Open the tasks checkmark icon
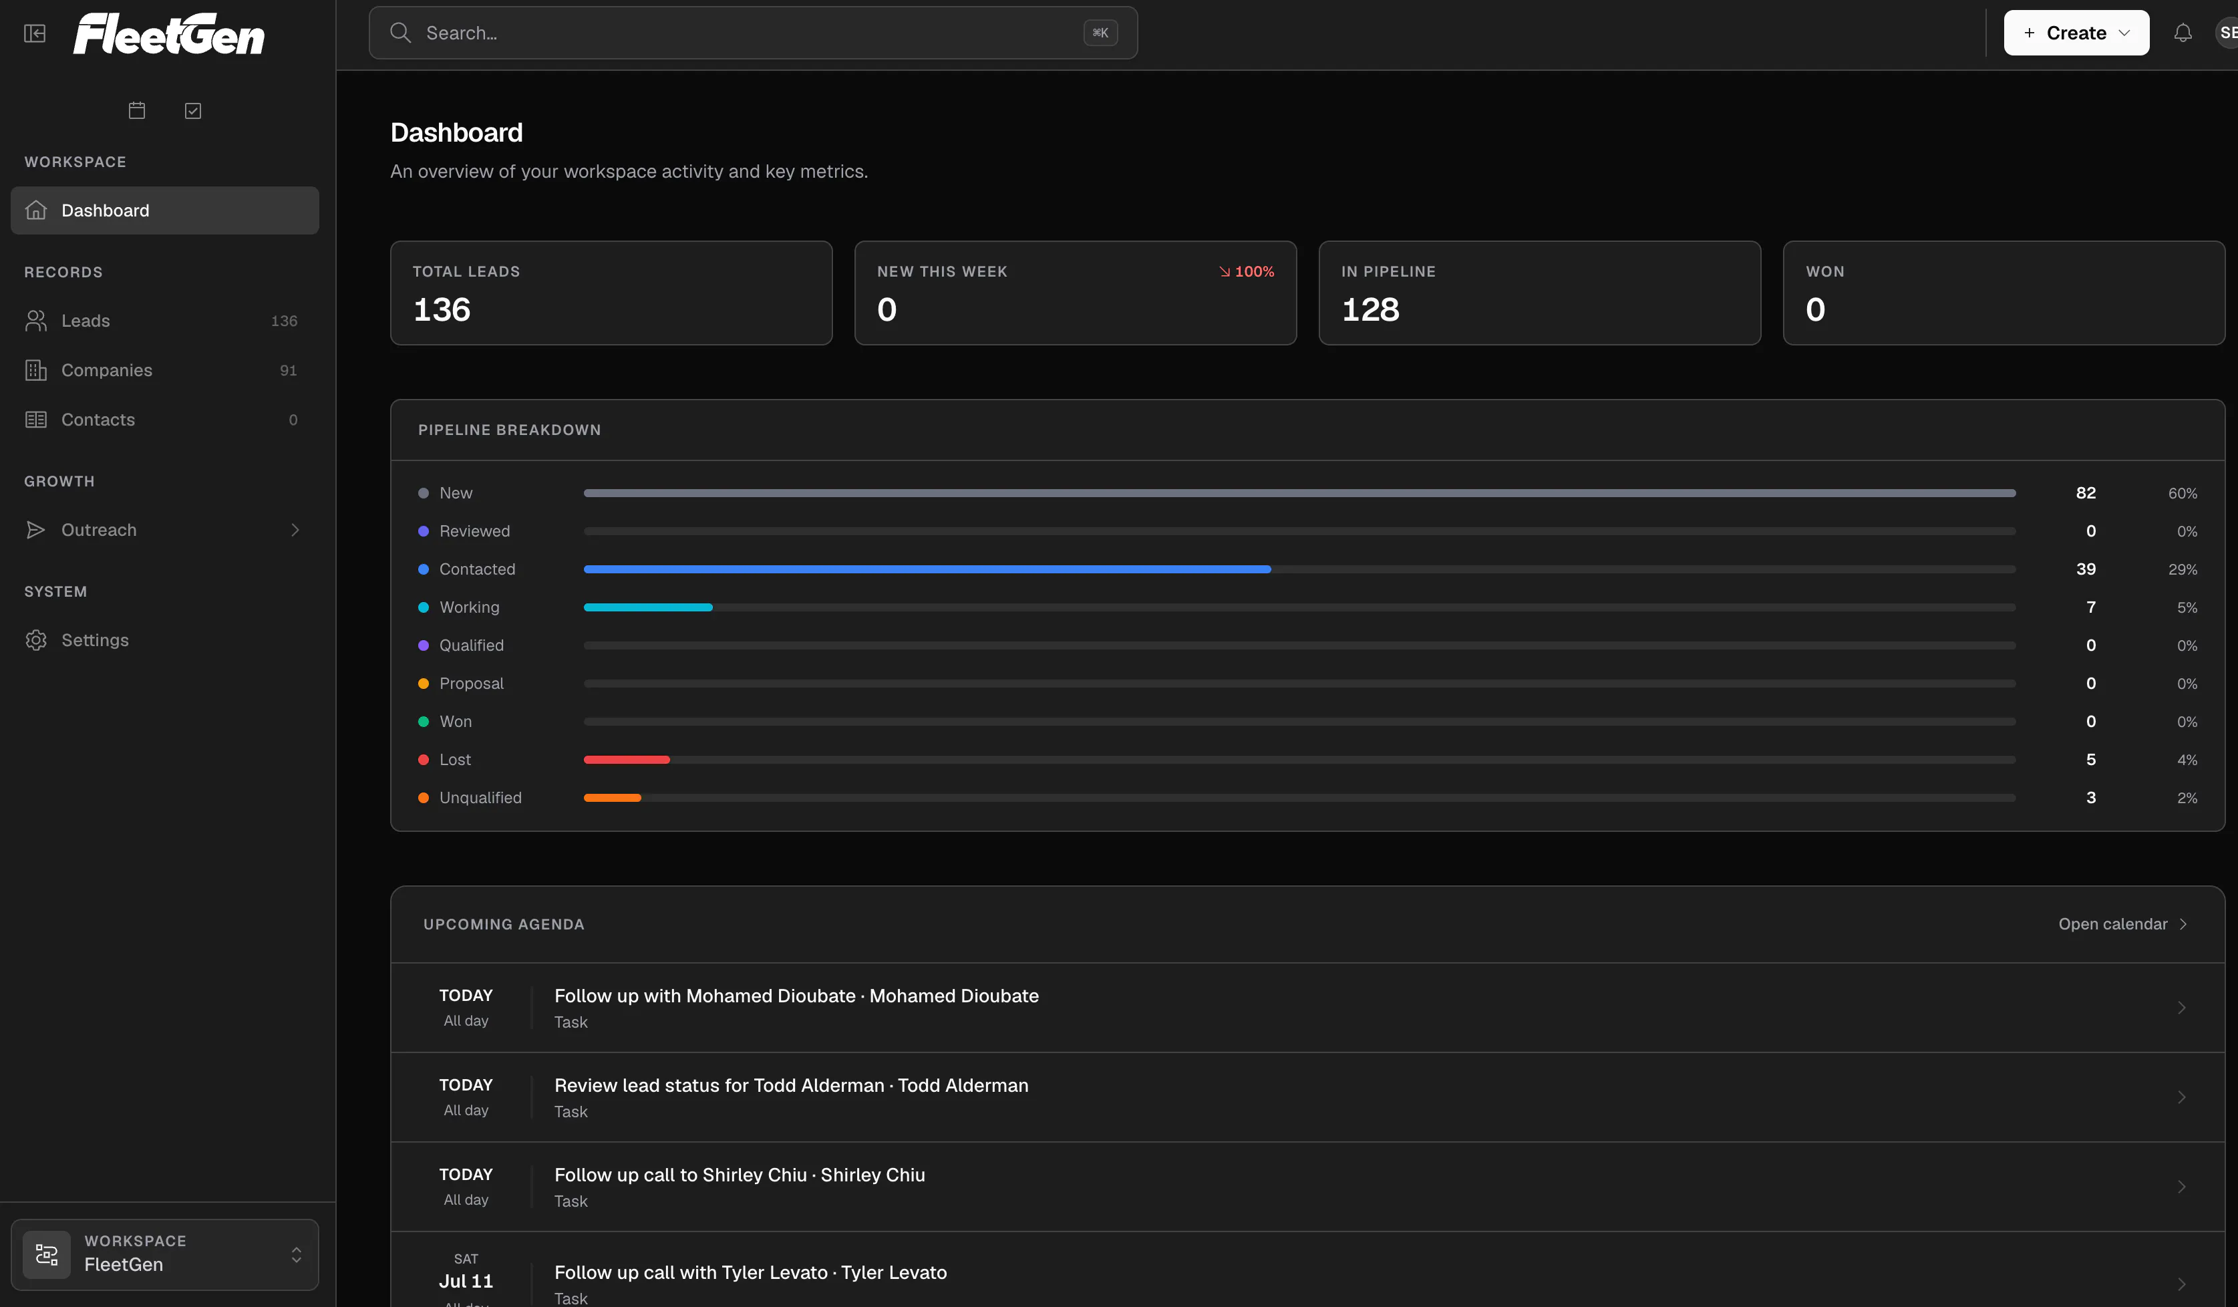Viewport: 2238px width, 1307px height. point(192,110)
